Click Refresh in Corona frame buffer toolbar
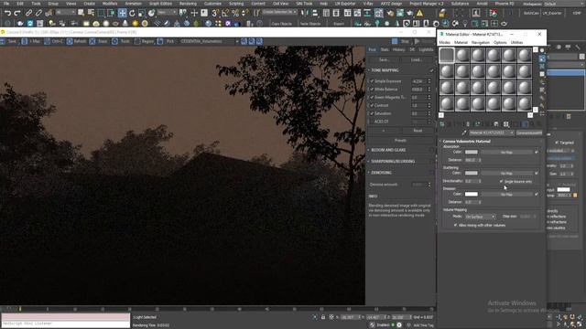 point(76,41)
